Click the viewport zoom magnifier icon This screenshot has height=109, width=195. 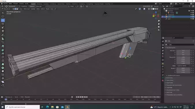click(159, 21)
